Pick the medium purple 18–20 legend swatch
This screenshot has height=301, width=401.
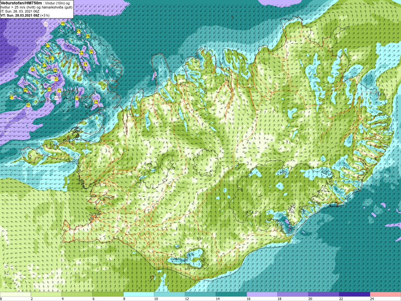point(293,294)
